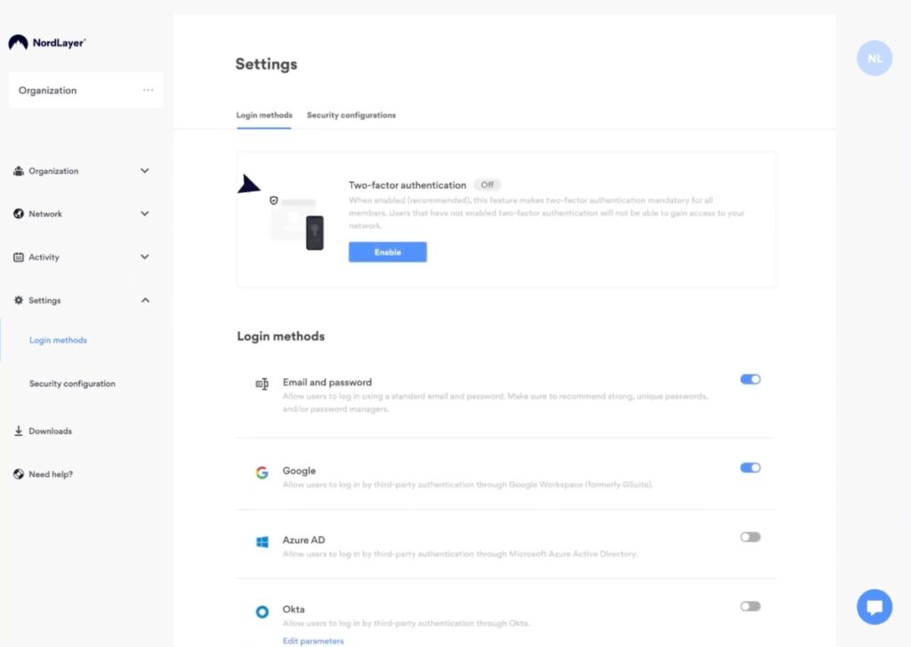The height and width of the screenshot is (647, 911).
Task: Click the Settings page title
Action: (266, 64)
